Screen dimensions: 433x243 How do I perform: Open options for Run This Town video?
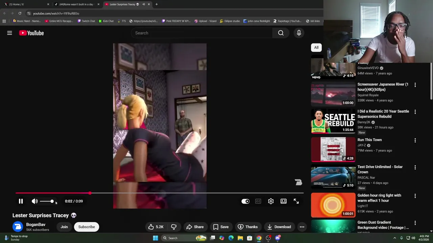coord(415,140)
